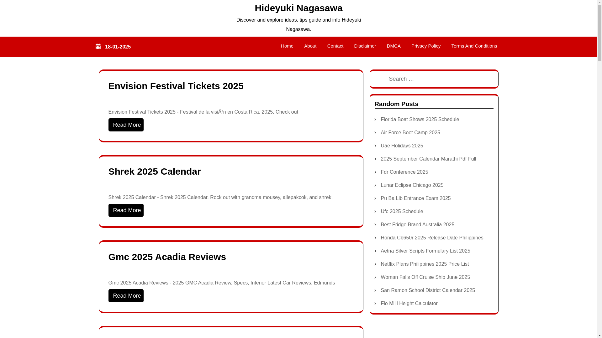Click scrollbar up arrow
Viewport: 602px width, 338px height.
point(599,2)
